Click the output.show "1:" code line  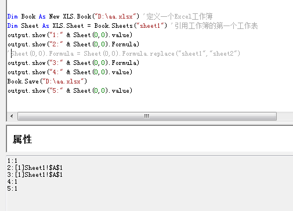(70, 35)
